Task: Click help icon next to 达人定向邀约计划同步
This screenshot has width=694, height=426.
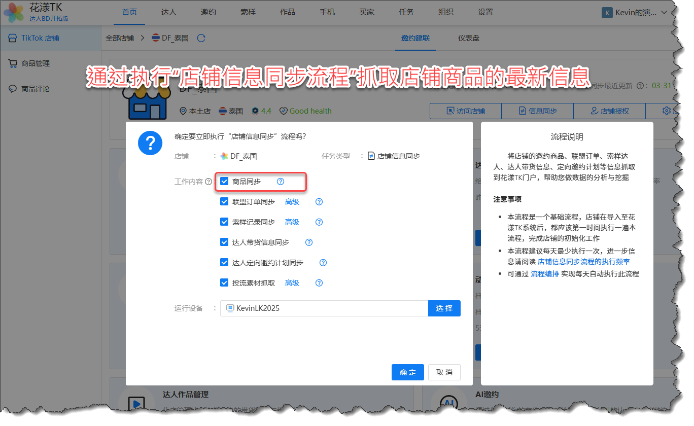Action: click(x=323, y=263)
